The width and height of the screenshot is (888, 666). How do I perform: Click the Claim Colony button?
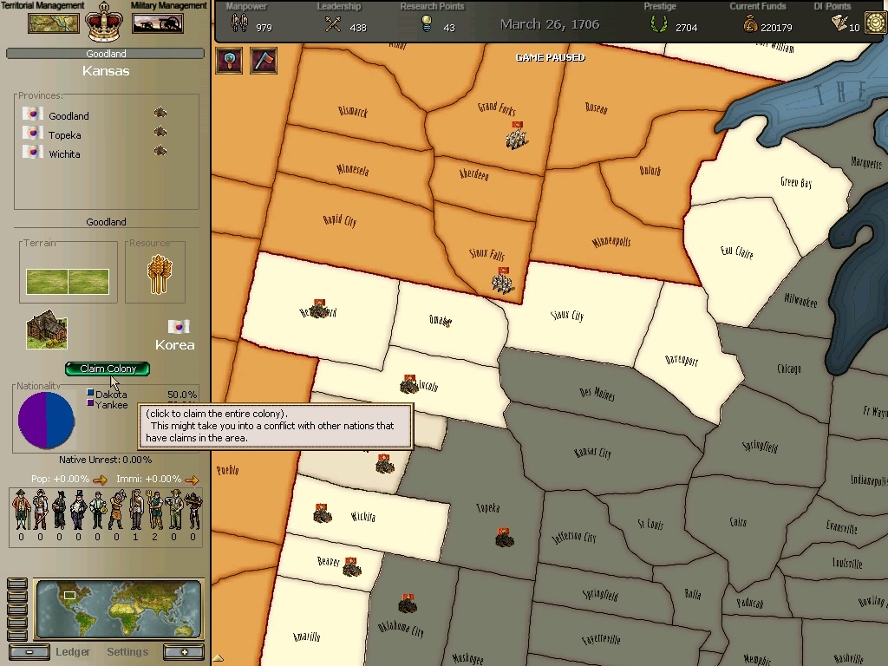[108, 369]
